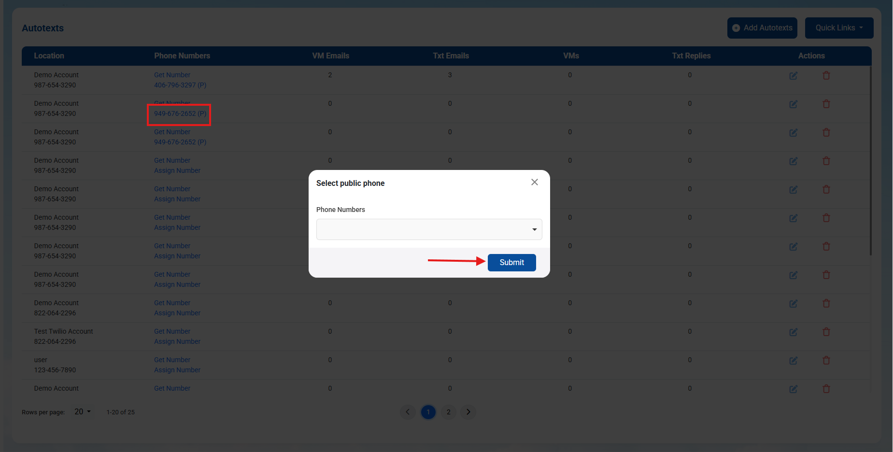The image size is (893, 452).
Task: Click the trash icon for the Test Twilio Account row
Action: tap(826, 332)
